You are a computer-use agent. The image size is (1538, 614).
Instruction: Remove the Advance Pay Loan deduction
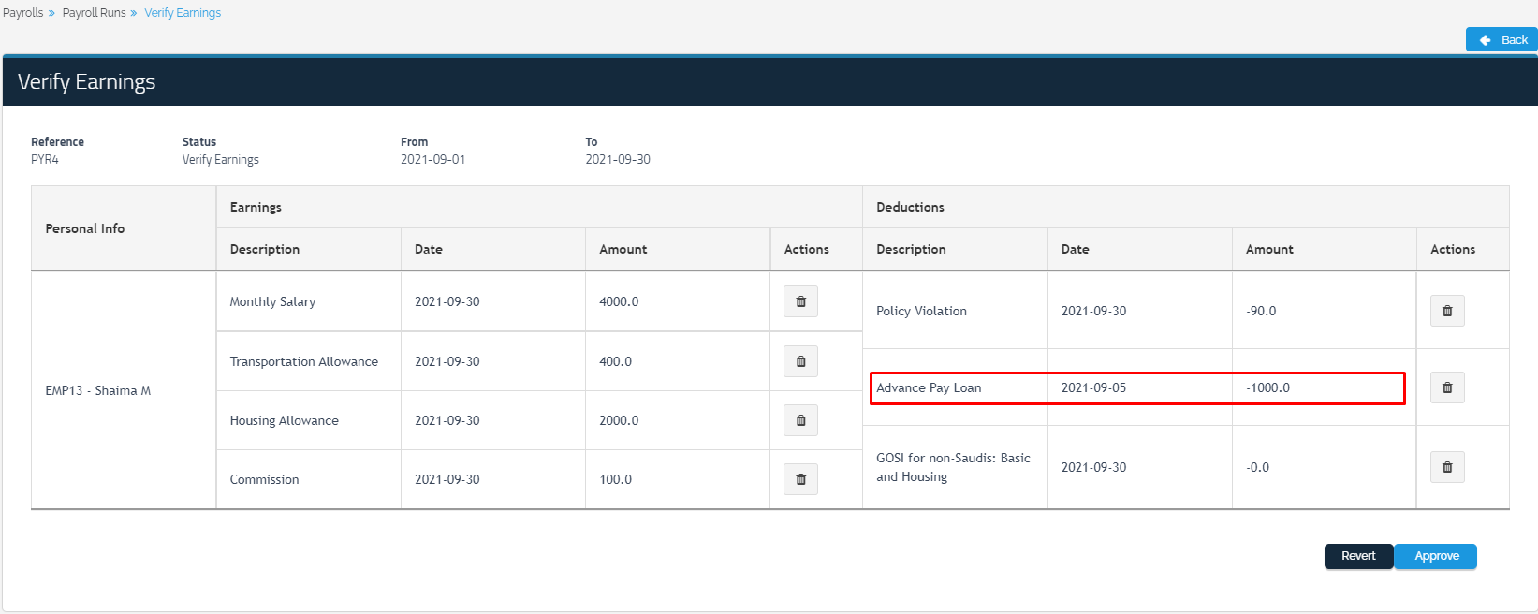[1446, 387]
